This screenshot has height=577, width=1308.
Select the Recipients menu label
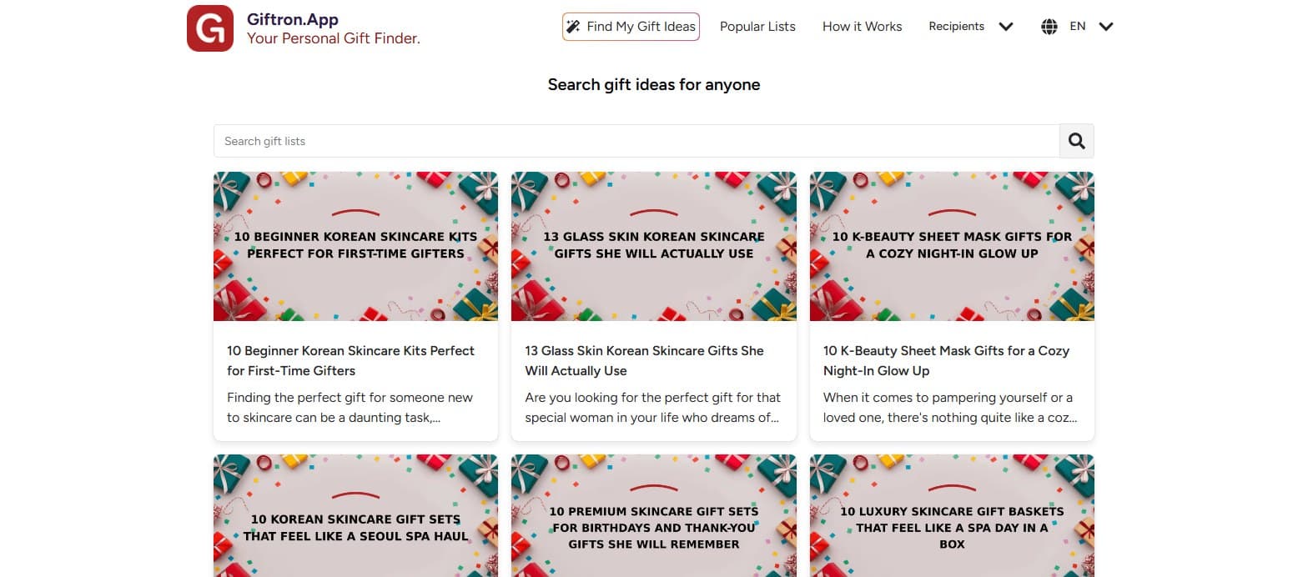tap(957, 27)
